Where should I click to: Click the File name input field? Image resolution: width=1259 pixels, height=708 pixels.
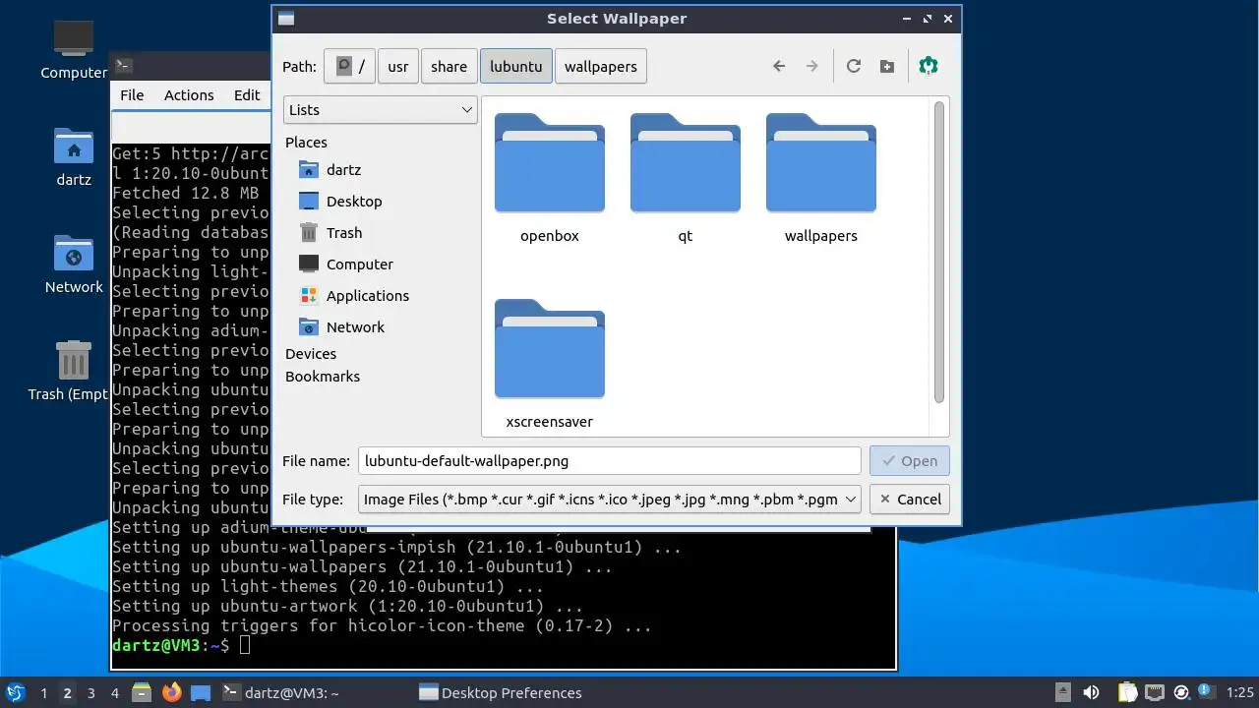pyautogui.click(x=610, y=461)
